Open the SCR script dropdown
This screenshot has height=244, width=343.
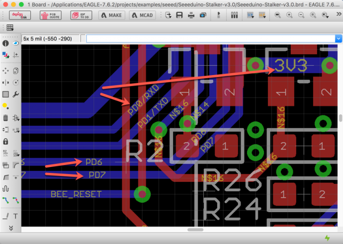tap(250, 15)
